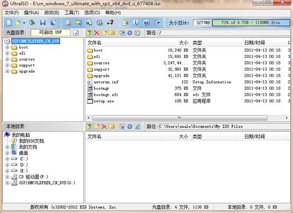
Task: Click the disc capacity usage bar
Action: pyautogui.click(x=251, y=23)
